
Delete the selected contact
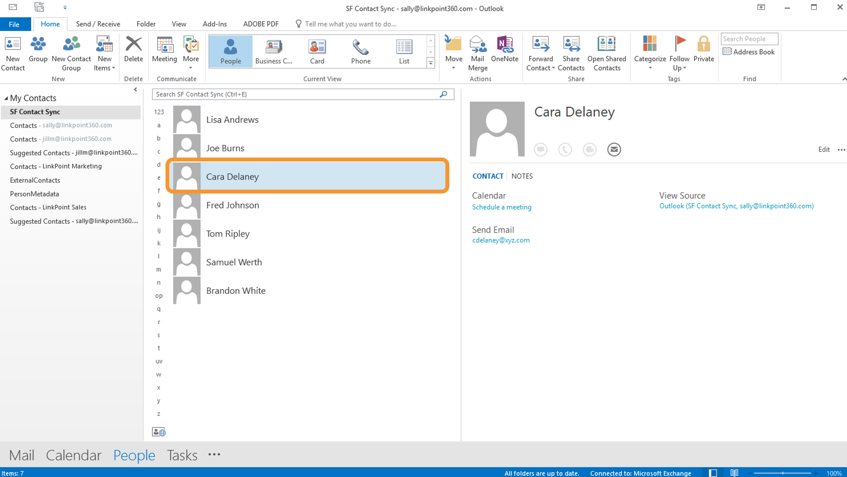[x=133, y=50]
